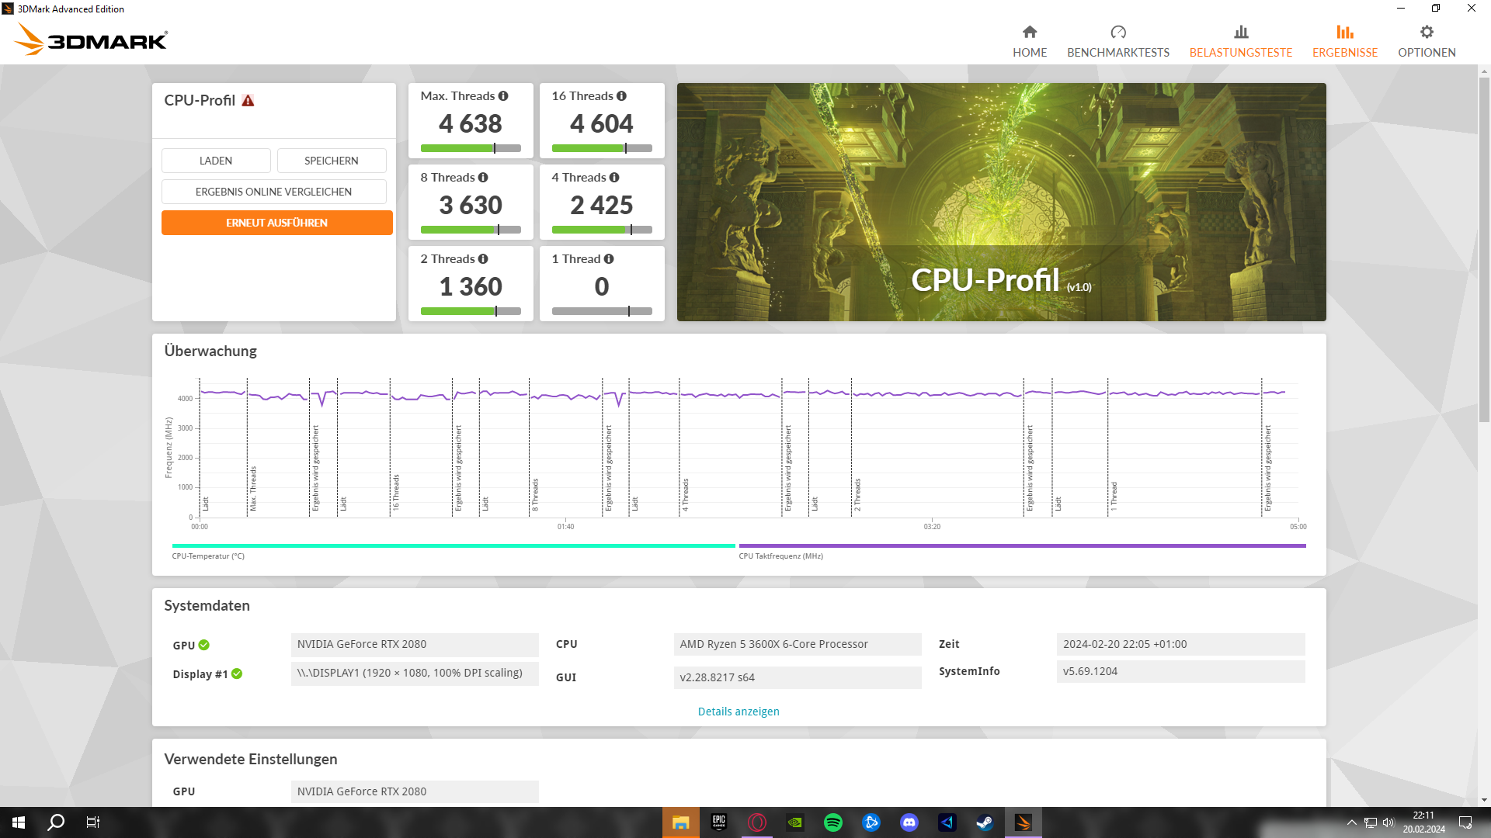Click info icon beside 8 Threads

[x=483, y=178]
